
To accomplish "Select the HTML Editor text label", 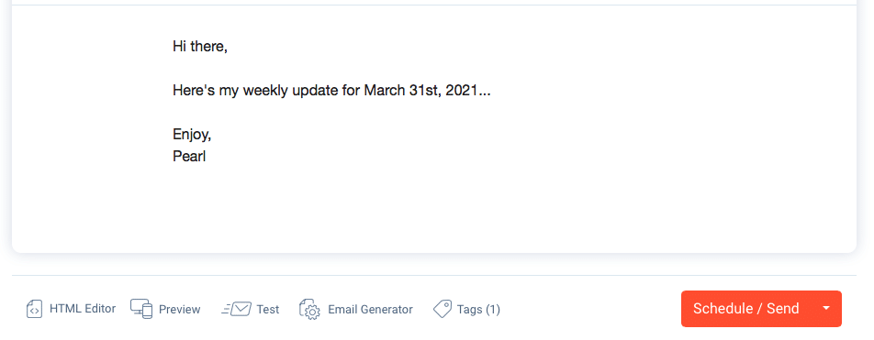I will point(83,309).
